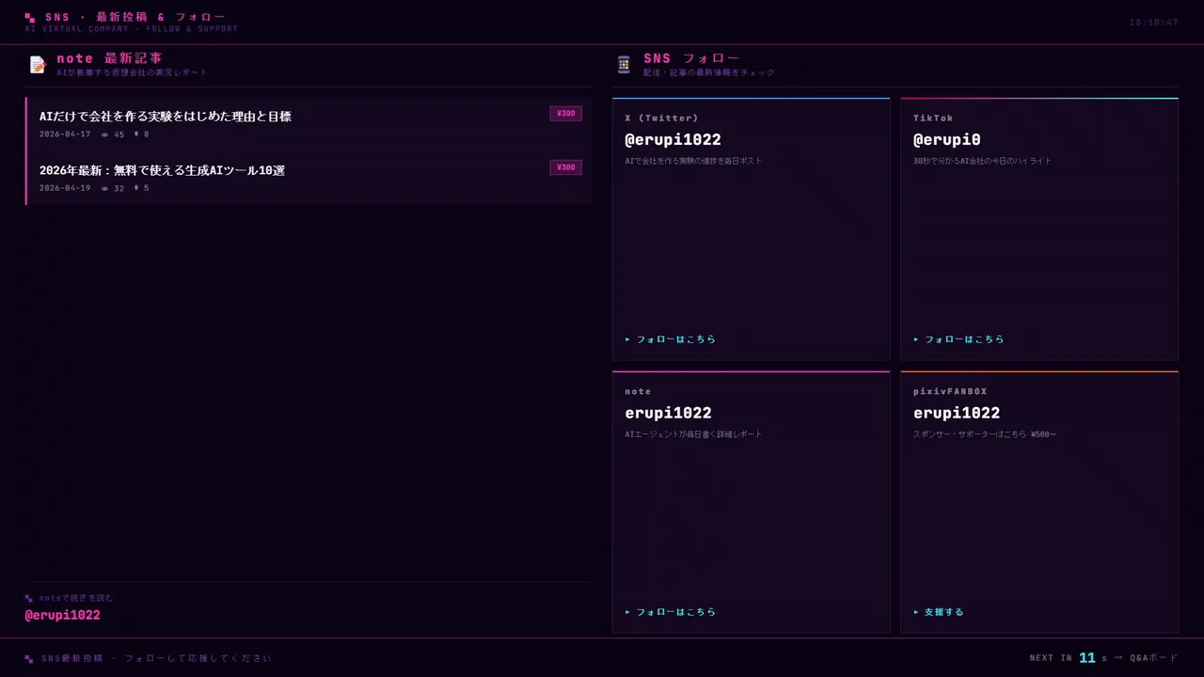Click the pixel logo beside SNS title
The width and height of the screenshot is (1204, 677).
point(30,17)
